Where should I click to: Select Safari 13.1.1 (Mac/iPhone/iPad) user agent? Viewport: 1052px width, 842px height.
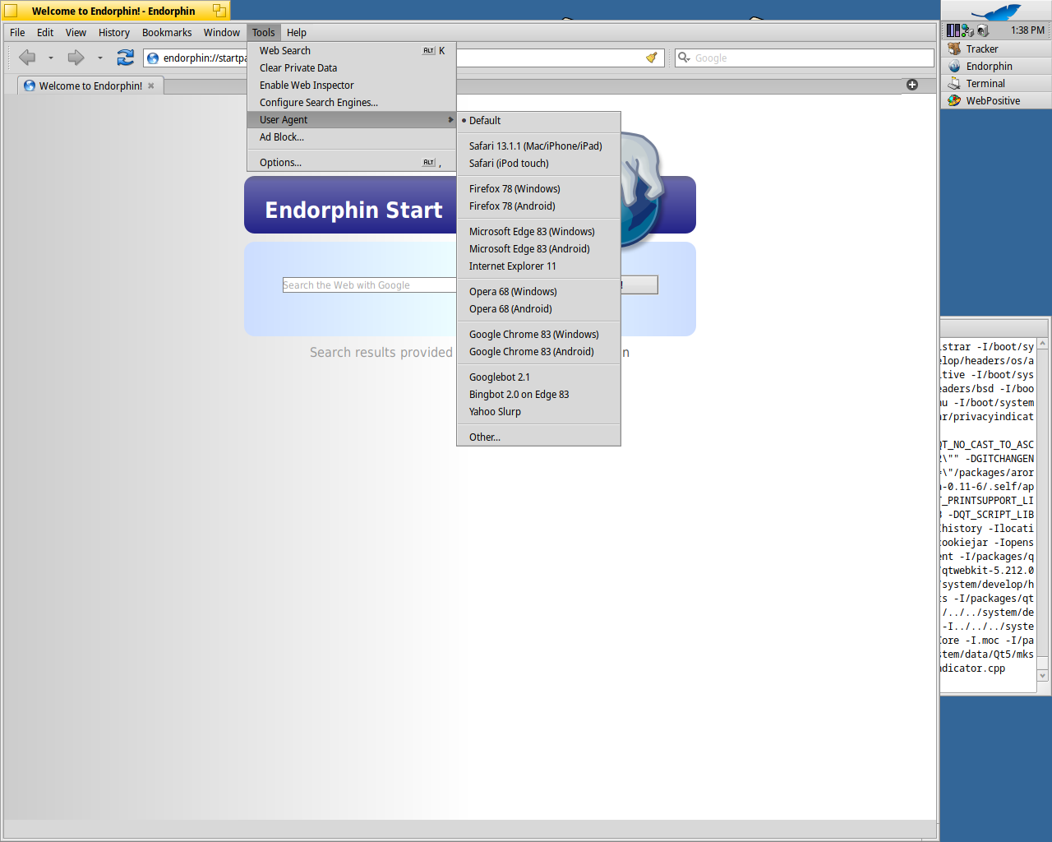pos(538,146)
